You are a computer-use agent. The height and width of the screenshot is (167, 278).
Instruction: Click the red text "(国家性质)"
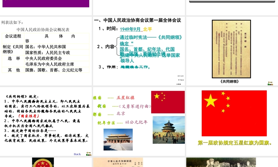(x=28, y=116)
